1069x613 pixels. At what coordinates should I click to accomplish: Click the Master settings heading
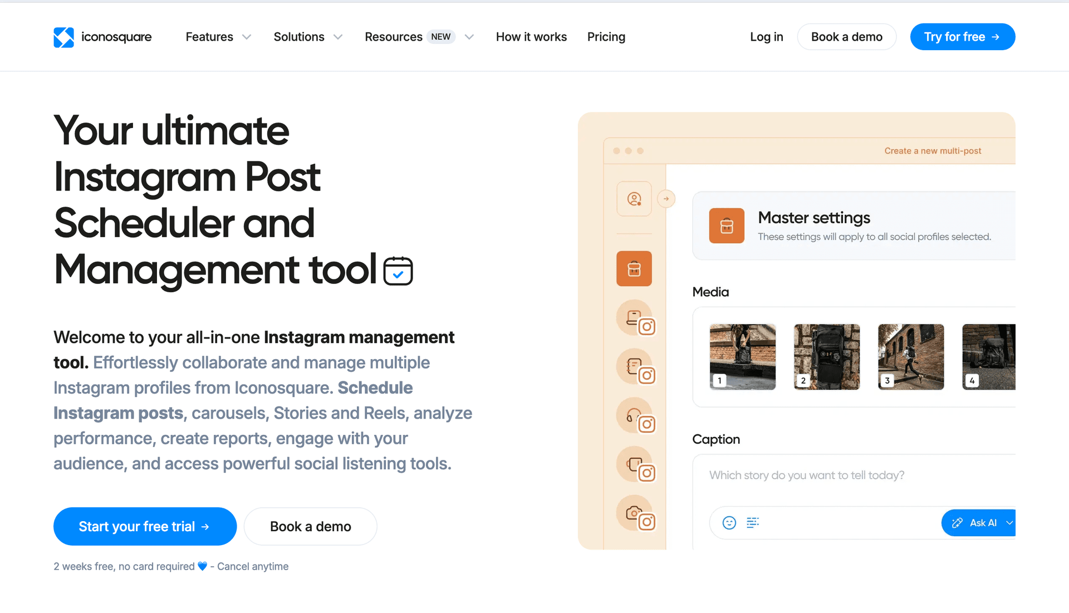[814, 218]
